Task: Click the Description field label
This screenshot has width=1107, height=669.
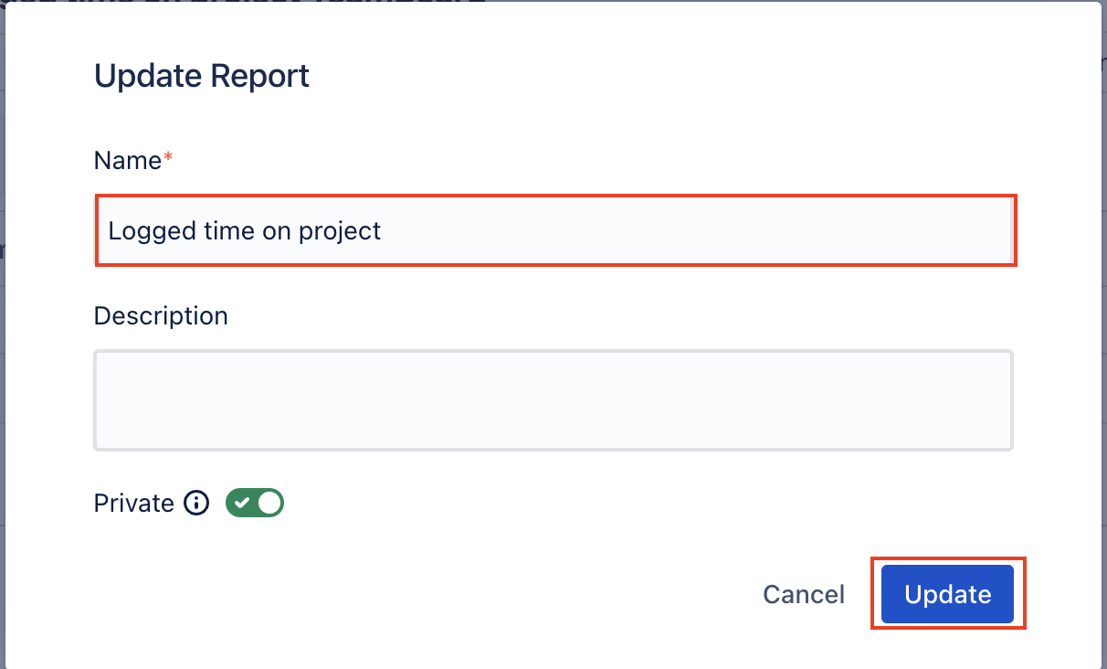Action: (161, 316)
